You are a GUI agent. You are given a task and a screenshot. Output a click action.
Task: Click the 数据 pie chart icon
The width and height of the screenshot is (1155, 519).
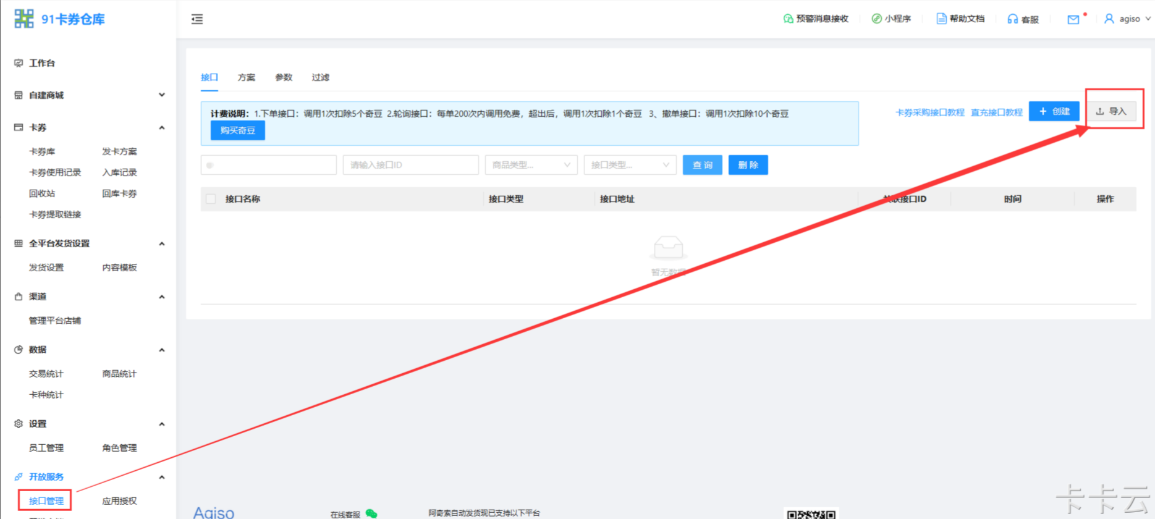[19, 350]
